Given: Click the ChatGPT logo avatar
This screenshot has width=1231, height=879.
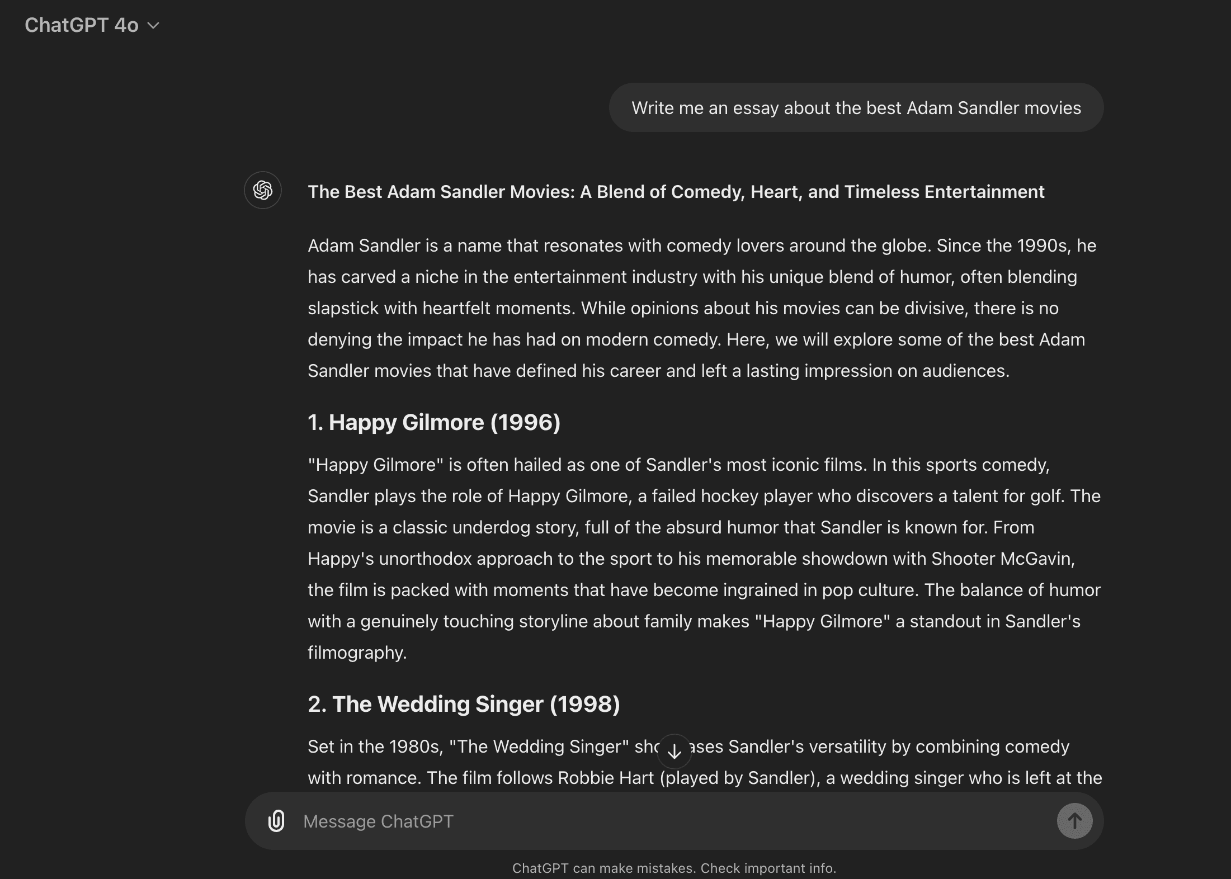Looking at the screenshot, I should (263, 190).
